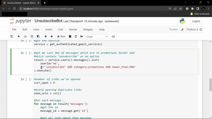Screen dimensions: 212x119
Task: Click the comment '#avoid opening duplicate links'
Action: [x=58, y=90]
